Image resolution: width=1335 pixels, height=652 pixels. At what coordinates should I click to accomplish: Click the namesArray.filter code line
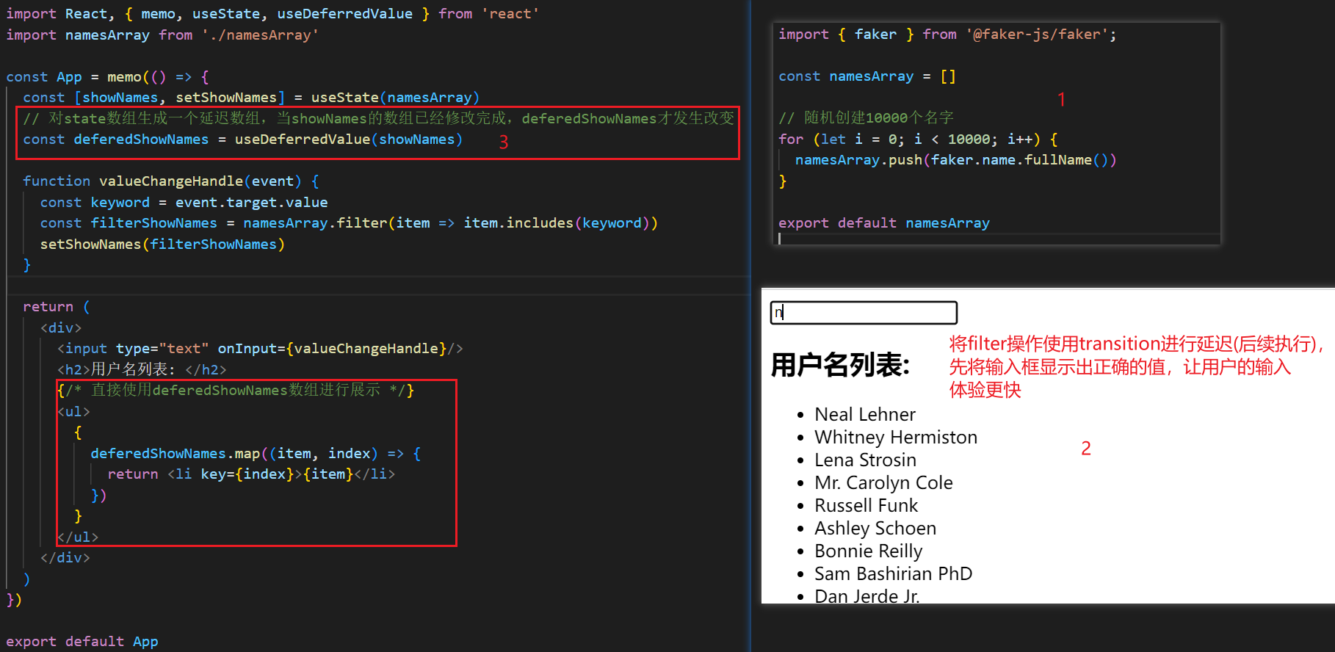point(349,222)
